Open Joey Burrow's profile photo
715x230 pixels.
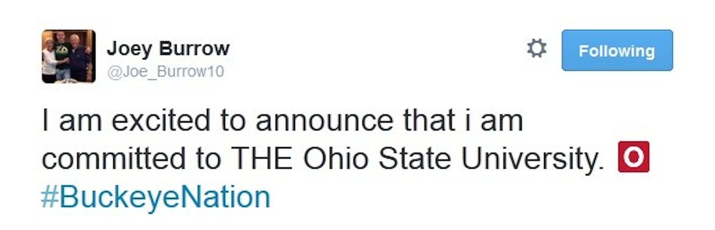(69, 56)
